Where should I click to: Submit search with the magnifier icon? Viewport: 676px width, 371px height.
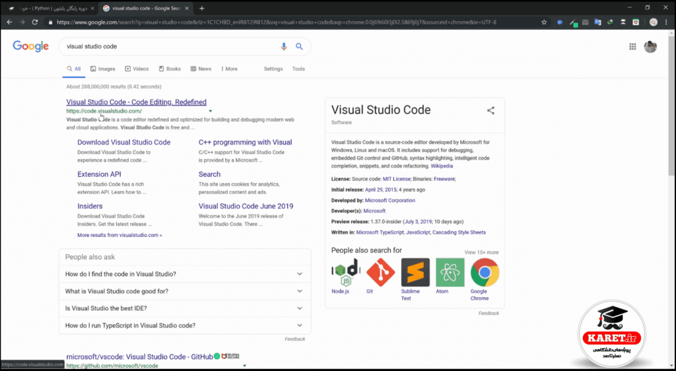coord(299,46)
